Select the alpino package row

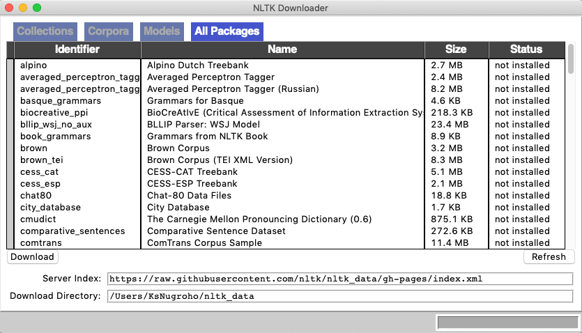click(x=286, y=65)
